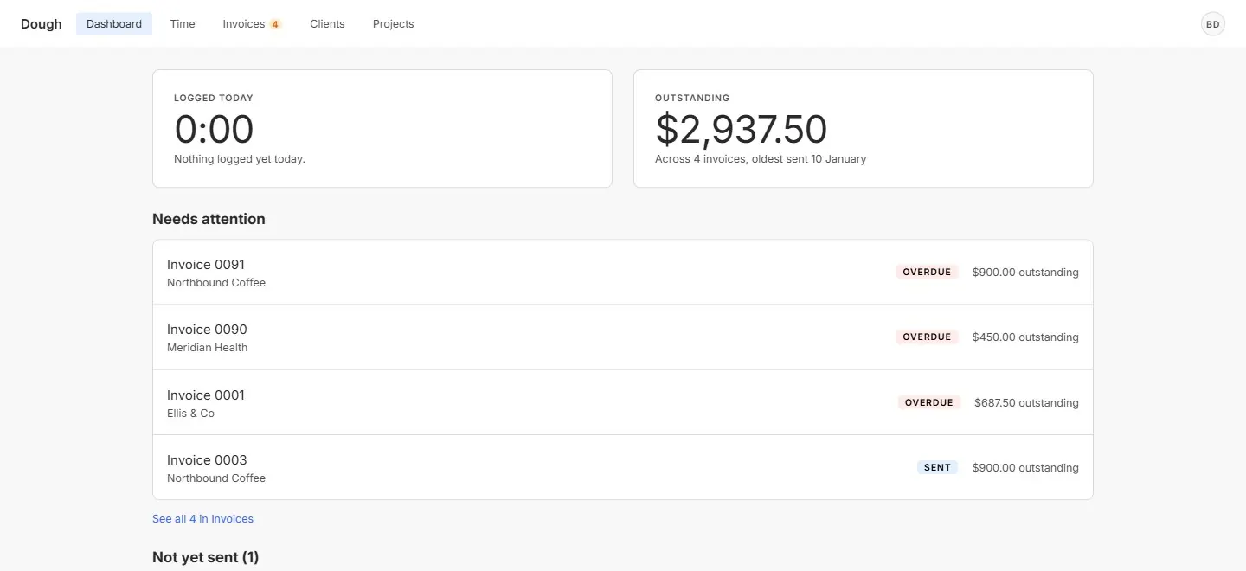Click Northbound Coffee under Invoice 0091
This screenshot has height=571, width=1246.
click(216, 283)
